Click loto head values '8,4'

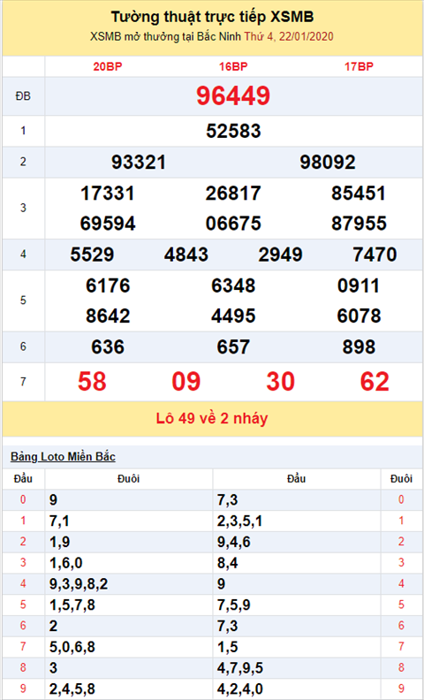coord(227,563)
